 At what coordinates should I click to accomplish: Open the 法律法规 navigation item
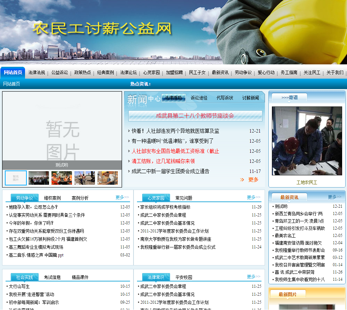(37, 72)
